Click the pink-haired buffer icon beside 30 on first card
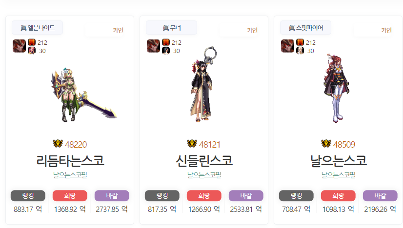Screen dimensions: 403x228 point(32,51)
